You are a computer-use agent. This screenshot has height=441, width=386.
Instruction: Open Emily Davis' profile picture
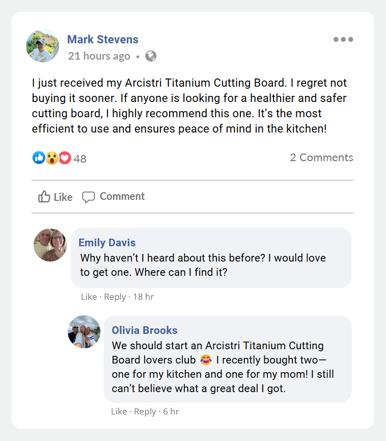pyautogui.click(x=50, y=245)
